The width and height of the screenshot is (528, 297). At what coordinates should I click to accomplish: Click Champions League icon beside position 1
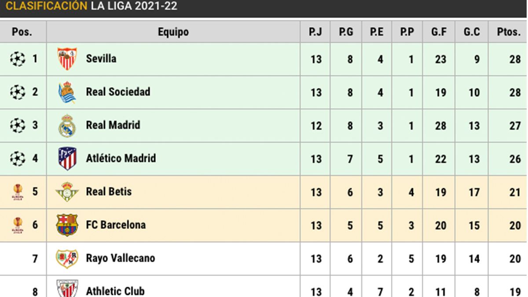click(18, 59)
